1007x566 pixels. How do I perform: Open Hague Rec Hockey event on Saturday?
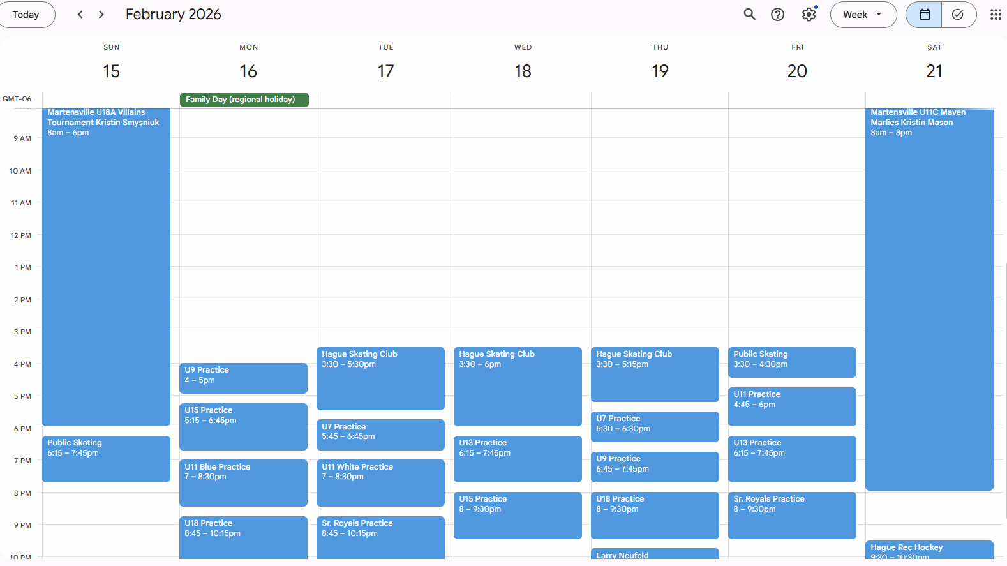point(929,550)
